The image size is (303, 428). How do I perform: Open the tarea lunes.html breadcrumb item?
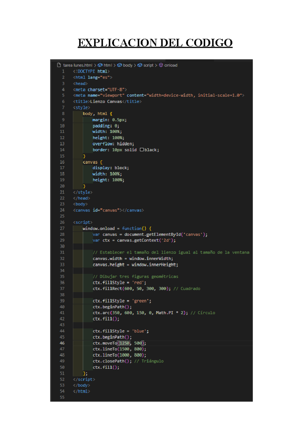(78, 65)
